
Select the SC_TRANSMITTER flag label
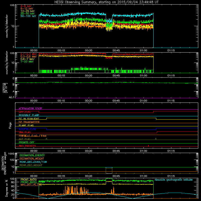click(x=29, y=122)
